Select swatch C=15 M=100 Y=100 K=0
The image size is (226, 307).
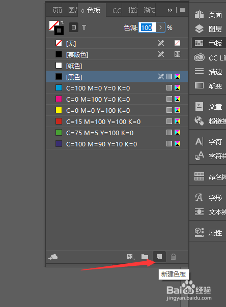117,121
